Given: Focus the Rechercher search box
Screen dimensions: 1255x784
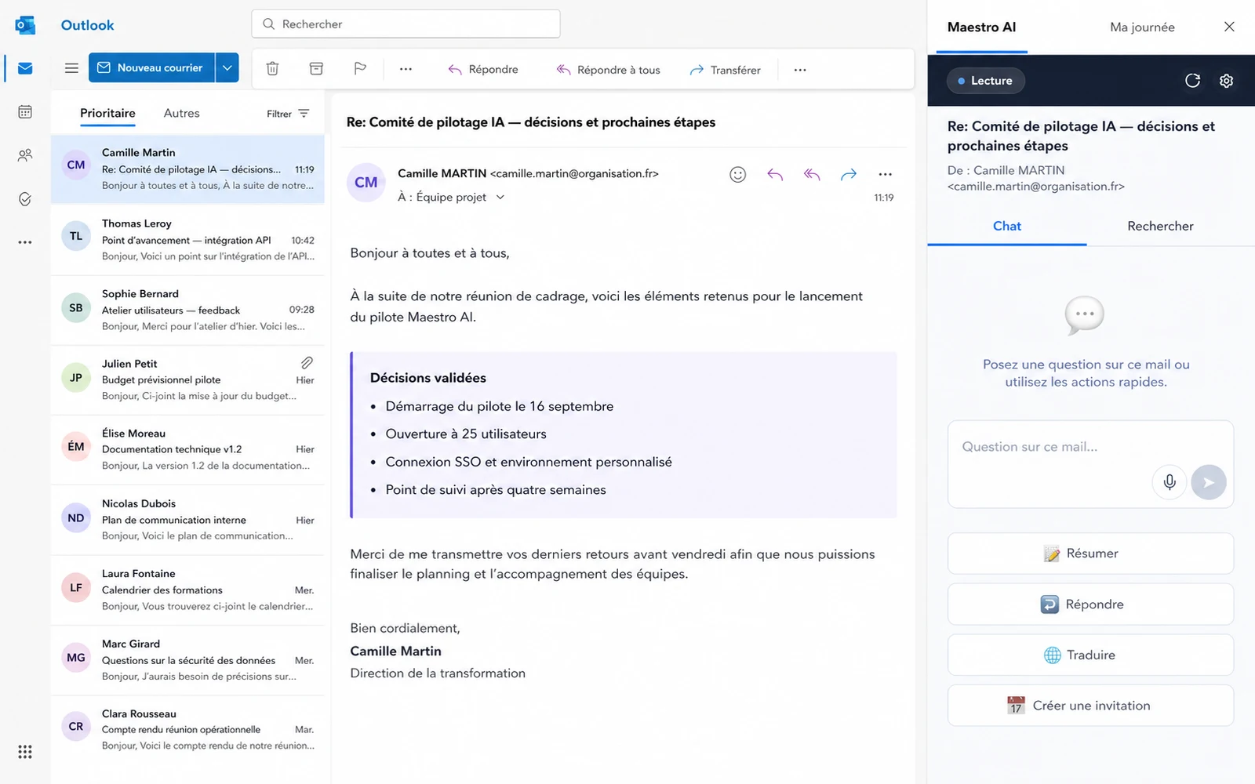Looking at the screenshot, I should (406, 24).
